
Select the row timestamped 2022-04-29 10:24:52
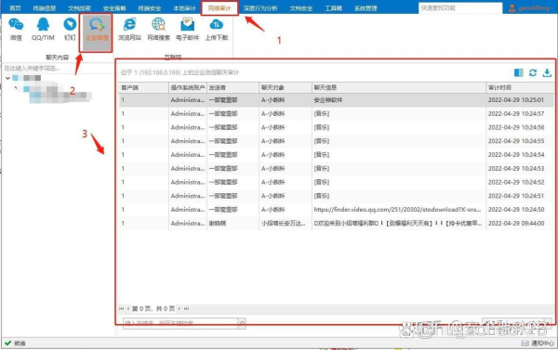point(337,182)
